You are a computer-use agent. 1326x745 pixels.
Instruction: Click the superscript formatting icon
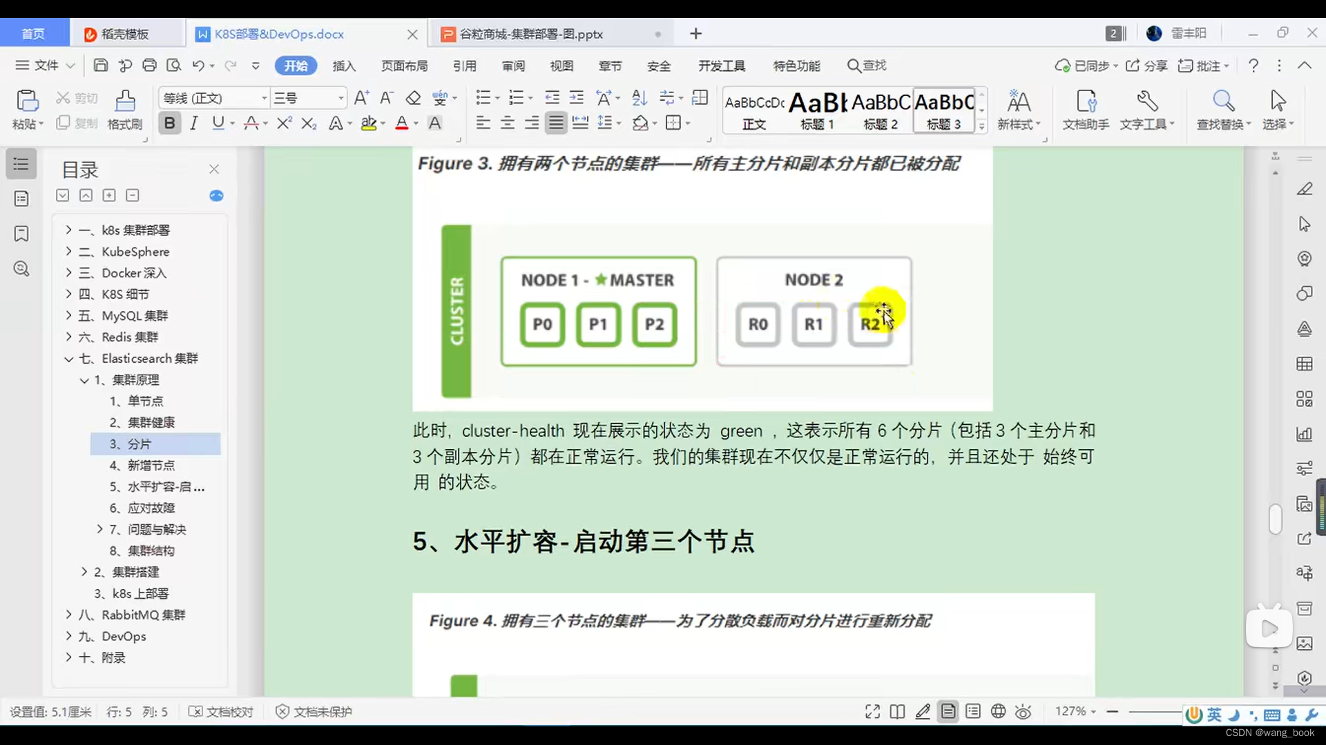(284, 123)
